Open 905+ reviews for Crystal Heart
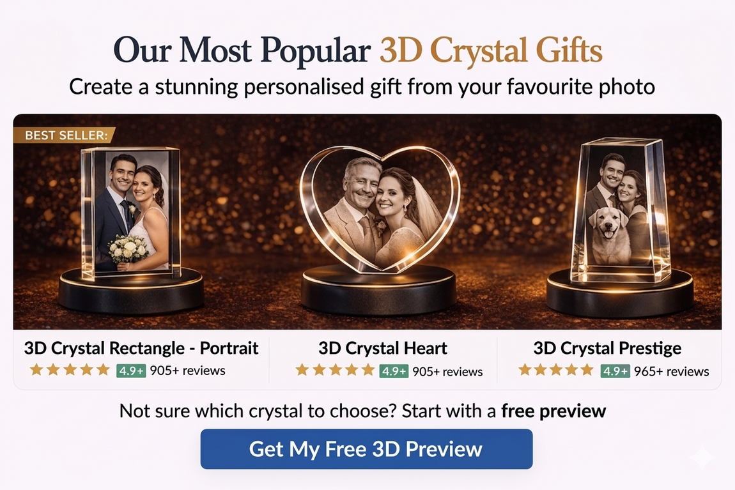735x490 pixels. coord(447,371)
